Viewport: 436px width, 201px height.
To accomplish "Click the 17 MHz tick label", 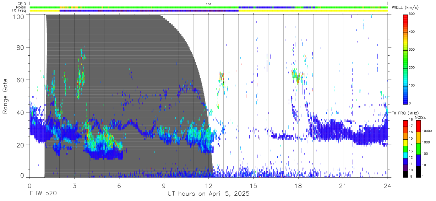I will click(x=411, y=126).
